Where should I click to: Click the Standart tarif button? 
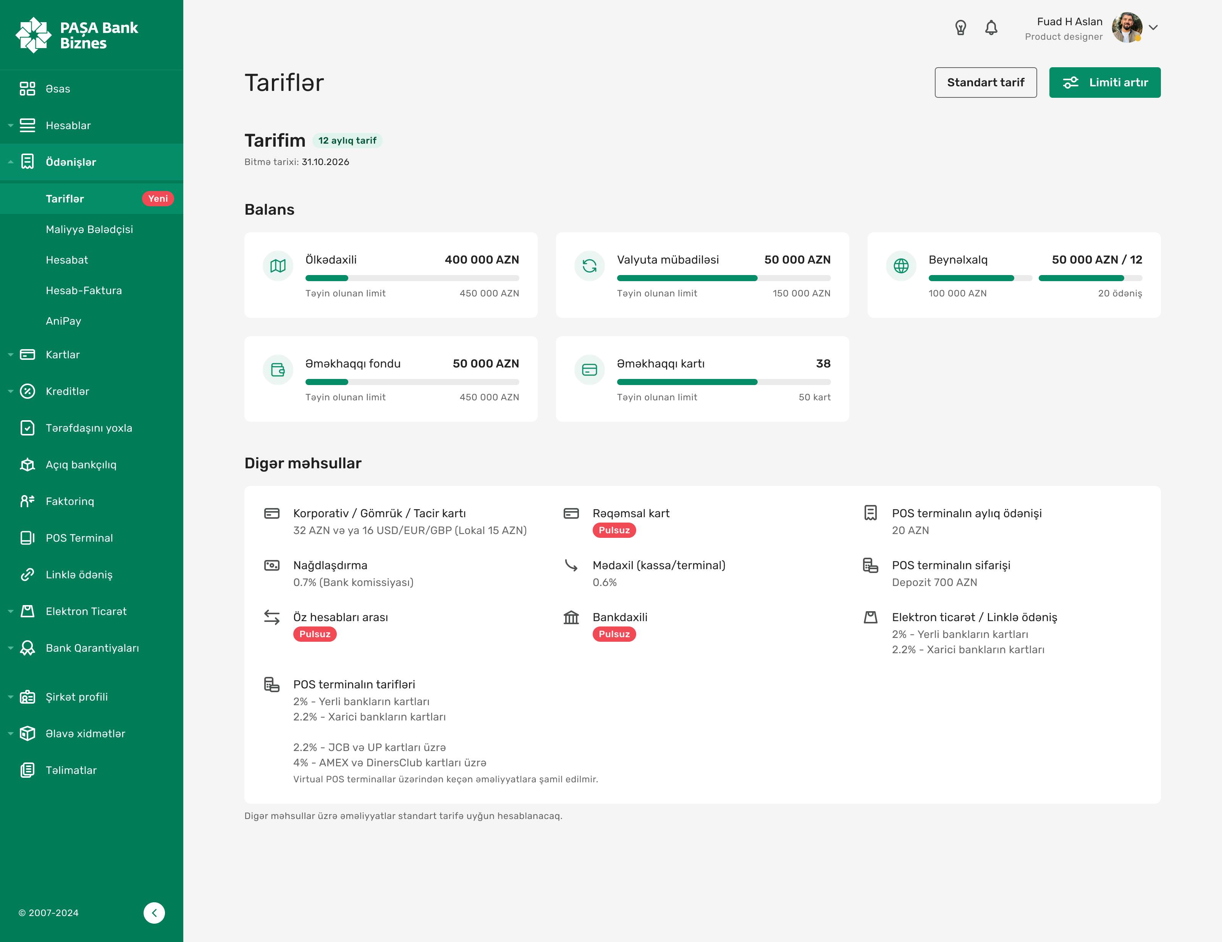click(x=985, y=82)
